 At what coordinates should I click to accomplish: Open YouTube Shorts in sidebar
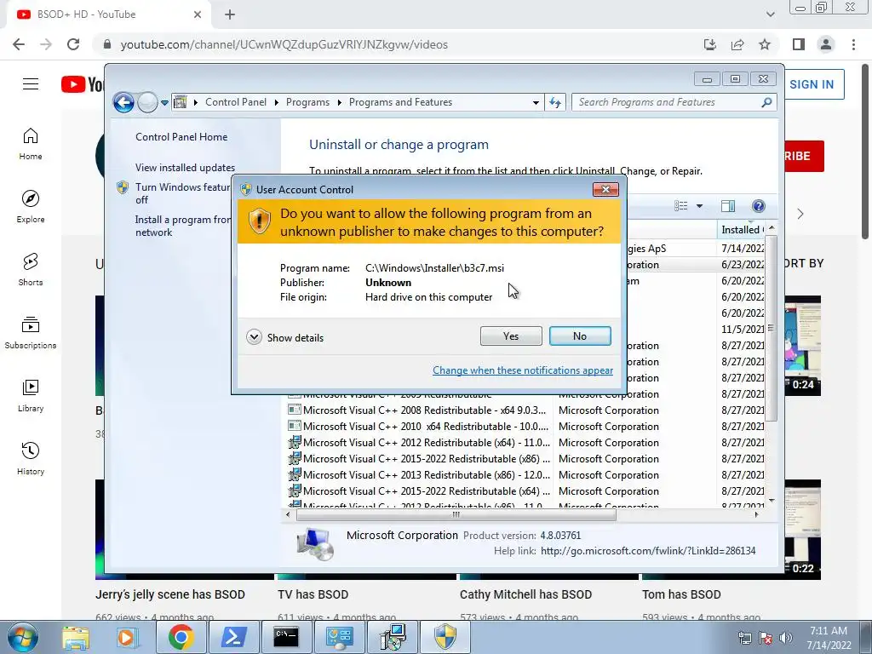click(x=31, y=270)
